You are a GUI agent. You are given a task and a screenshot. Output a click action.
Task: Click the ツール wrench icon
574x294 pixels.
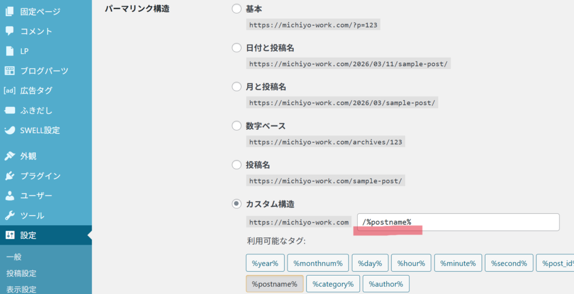10,216
